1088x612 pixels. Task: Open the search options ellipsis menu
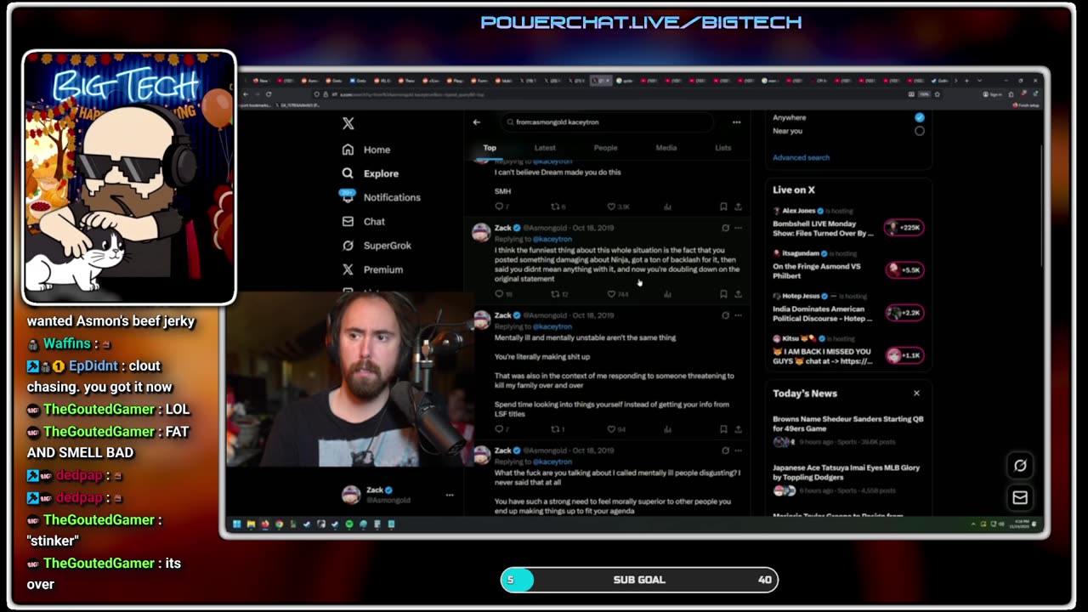point(736,122)
